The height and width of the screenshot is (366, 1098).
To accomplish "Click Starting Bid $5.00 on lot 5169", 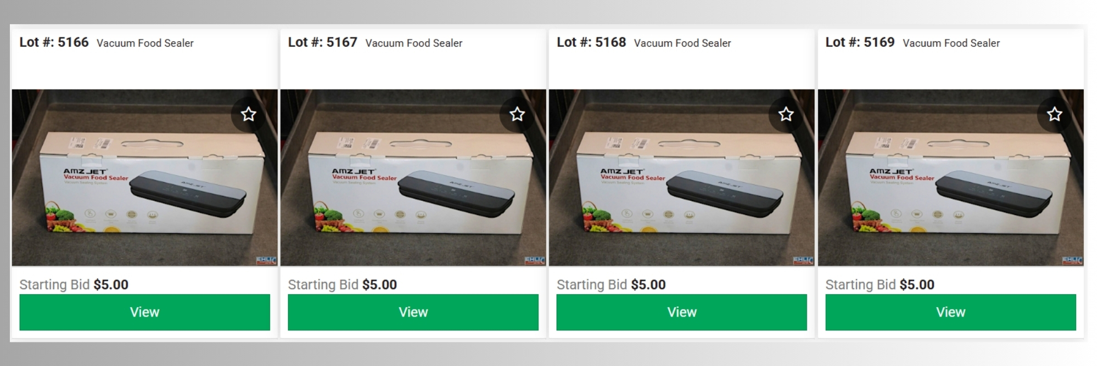I will tap(880, 285).
